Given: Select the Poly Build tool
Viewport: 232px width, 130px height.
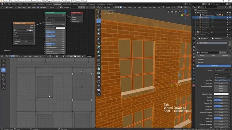Looking at the screenshot, I should [x=99, y=69].
